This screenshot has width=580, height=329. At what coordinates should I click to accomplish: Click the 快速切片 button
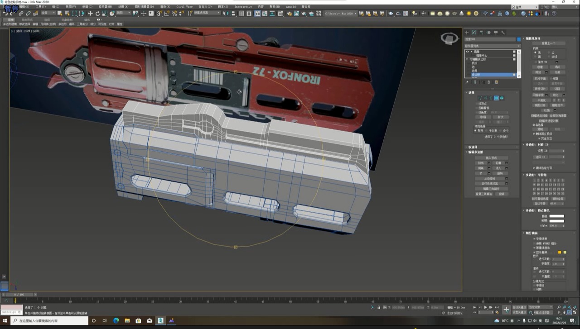pyautogui.click(x=540, y=89)
